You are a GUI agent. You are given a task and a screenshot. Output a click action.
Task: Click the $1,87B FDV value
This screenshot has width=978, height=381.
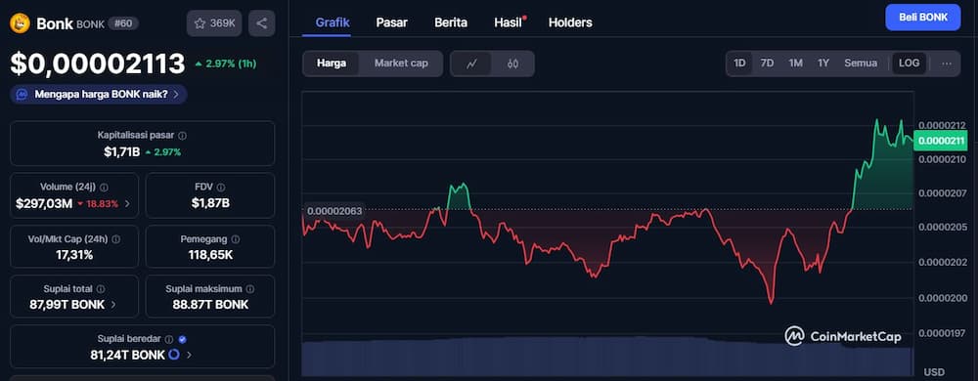[x=210, y=203]
